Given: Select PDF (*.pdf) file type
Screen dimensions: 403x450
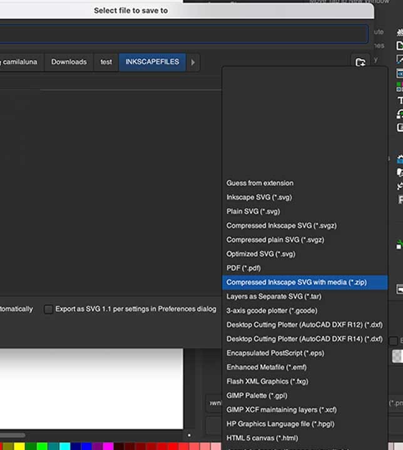Looking at the screenshot, I should click(305, 268).
